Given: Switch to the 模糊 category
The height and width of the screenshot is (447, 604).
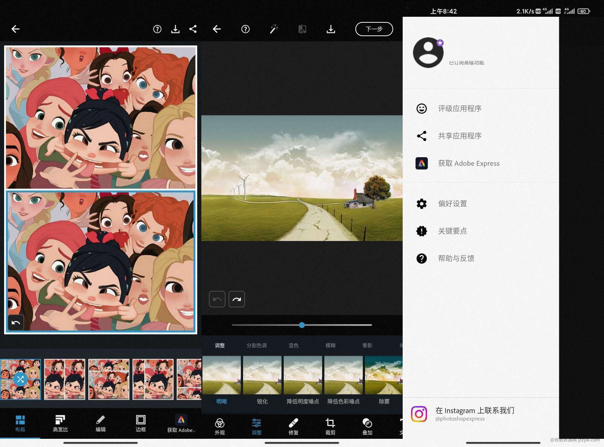Looking at the screenshot, I should point(330,345).
